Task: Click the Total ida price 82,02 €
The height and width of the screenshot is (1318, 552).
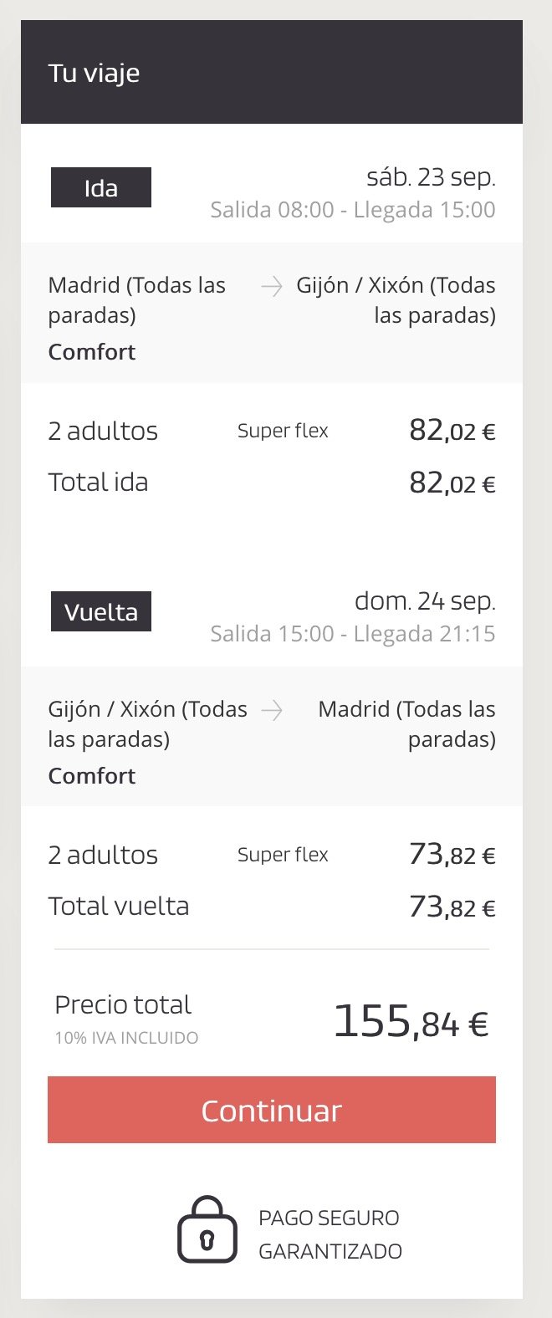Action: click(452, 483)
